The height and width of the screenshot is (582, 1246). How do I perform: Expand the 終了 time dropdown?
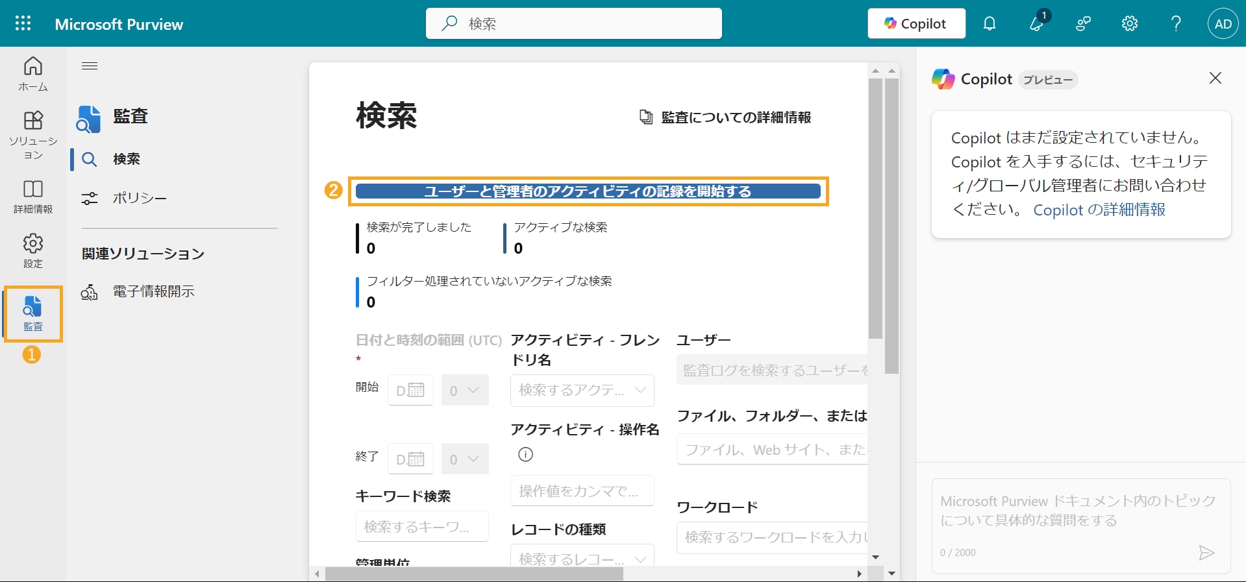[x=465, y=459]
